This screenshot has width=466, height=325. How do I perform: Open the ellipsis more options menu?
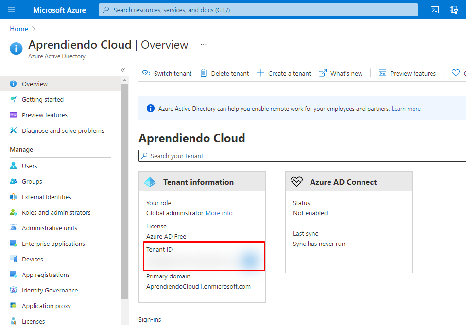click(204, 45)
